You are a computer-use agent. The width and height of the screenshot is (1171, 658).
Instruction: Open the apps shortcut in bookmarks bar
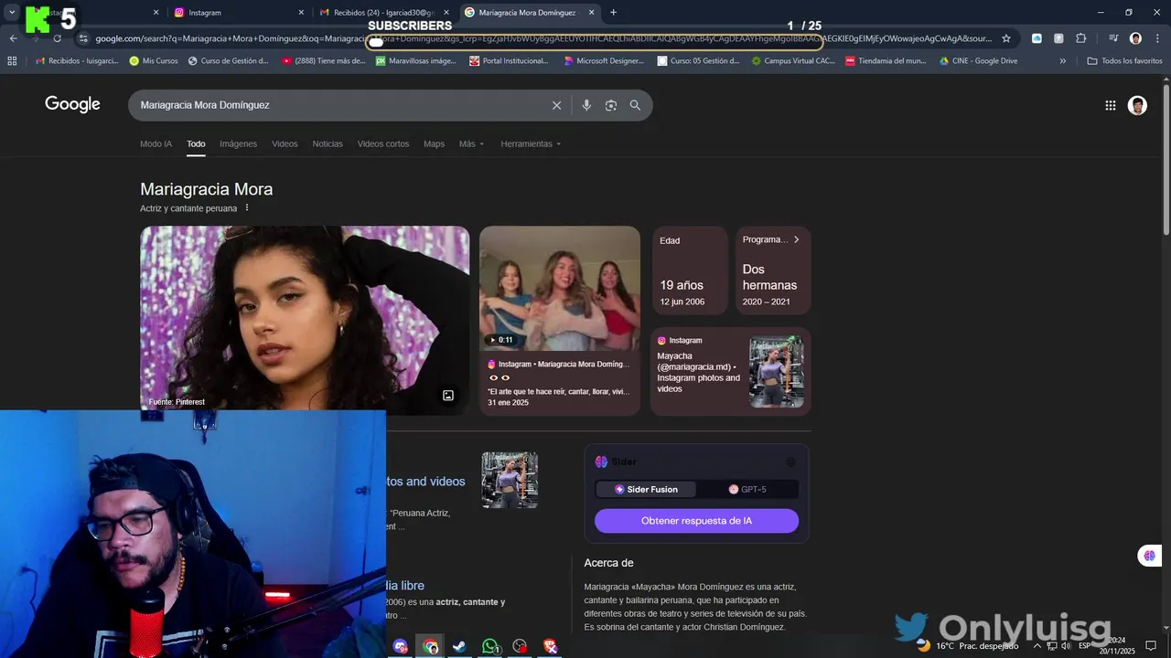(x=12, y=61)
